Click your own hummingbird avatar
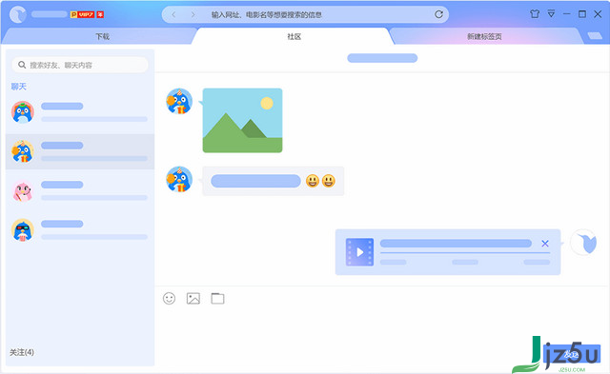This screenshot has width=610, height=374. 583,243
